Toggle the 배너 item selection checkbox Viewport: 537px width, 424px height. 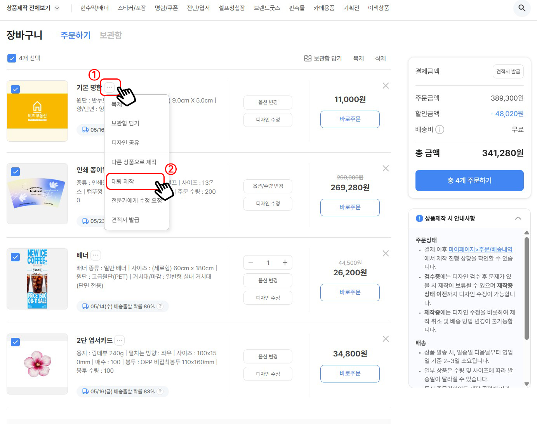pyautogui.click(x=15, y=257)
